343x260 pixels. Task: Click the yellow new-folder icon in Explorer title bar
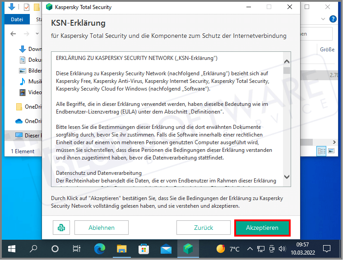[37, 7]
